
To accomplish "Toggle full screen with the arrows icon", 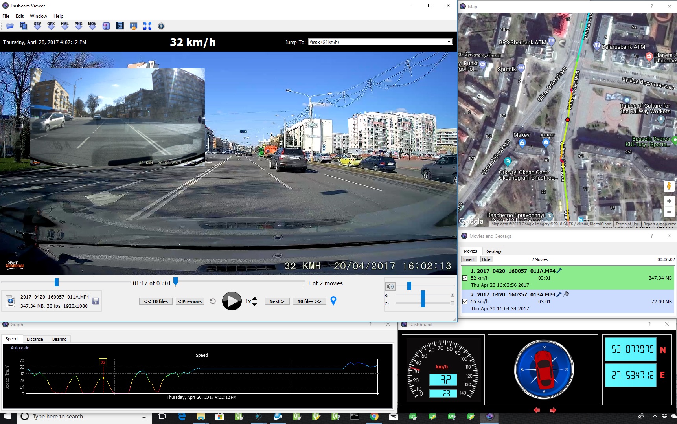I will (x=147, y=26).
